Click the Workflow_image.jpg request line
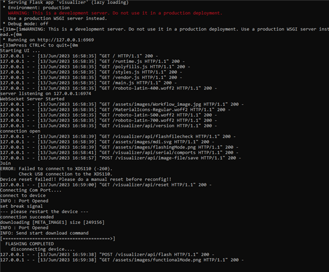The height and width of the screenshot is (272, 329). [122, 104]
